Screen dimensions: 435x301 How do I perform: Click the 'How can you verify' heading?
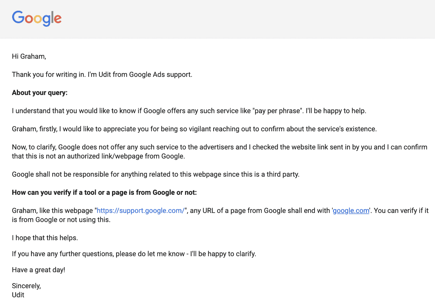pyautogui.click(x=104, y=193)
